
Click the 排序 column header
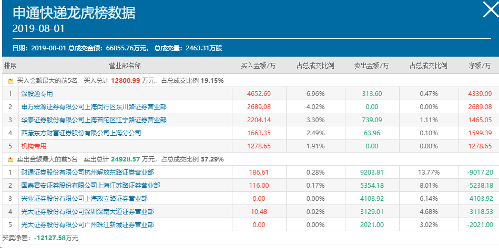tap(11, 66)
